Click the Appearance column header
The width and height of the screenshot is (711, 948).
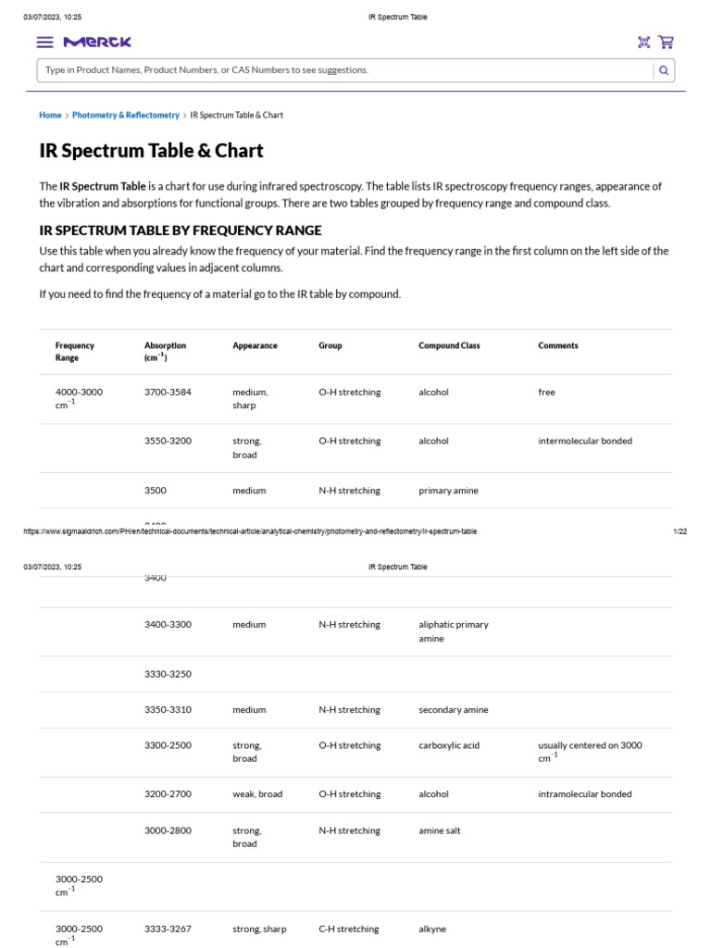coord(255,345)
